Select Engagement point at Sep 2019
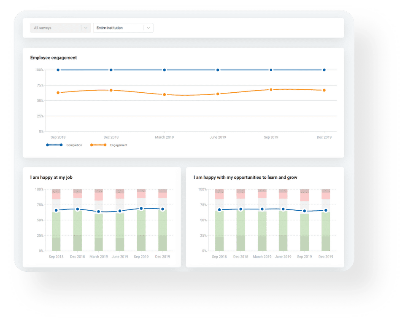405x322 pixels. coord(271,90)
